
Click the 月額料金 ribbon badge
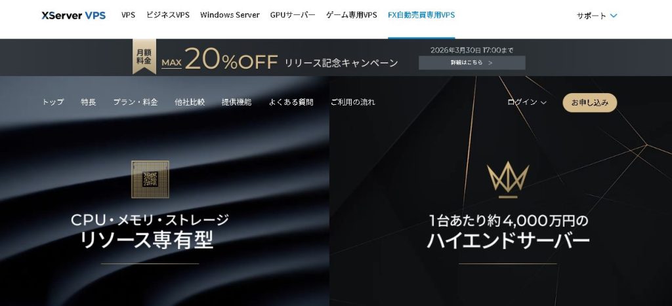pos(144,56)
